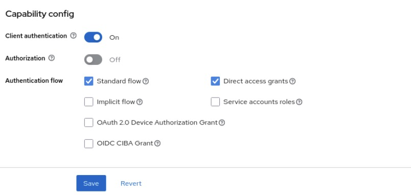Show help for OAuth 2.0 Device Authorization Grant
Image resolution: width=411 pixels, height=195 pixels.
tap(222, 123)
